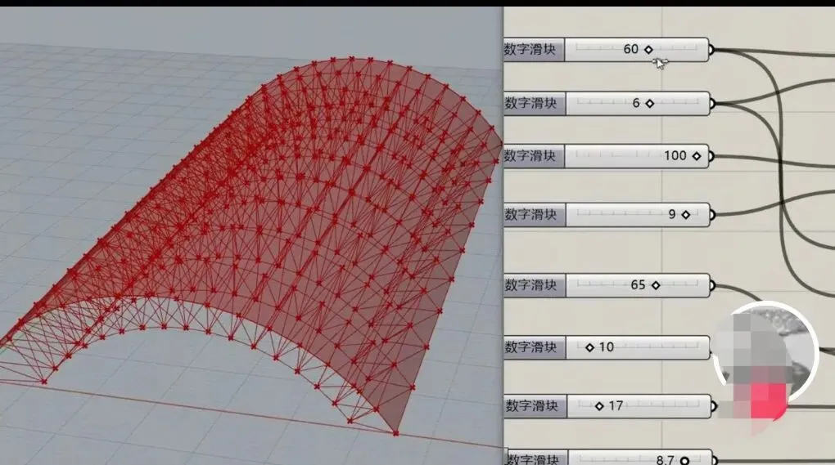Screen dimensions: 835x465
Task: Click the diamond grip on the 60 slider
Action: (x=648, y=49)
